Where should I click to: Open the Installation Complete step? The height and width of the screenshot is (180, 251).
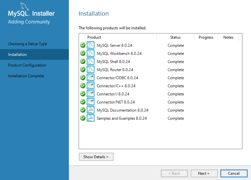pyautogui.click(x=26, y=76)
